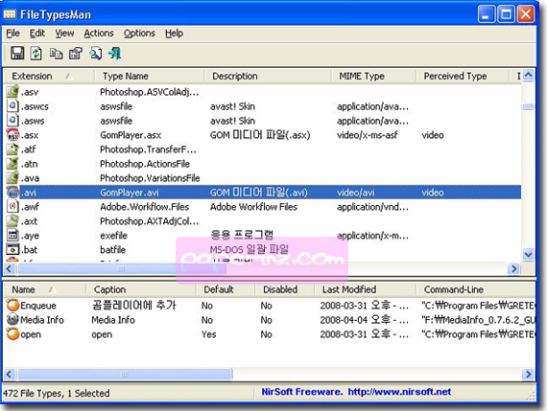The height and width of the screenshot is (411, 547).
Task: Select the batfile type name cell
Action: click(112, 250)
